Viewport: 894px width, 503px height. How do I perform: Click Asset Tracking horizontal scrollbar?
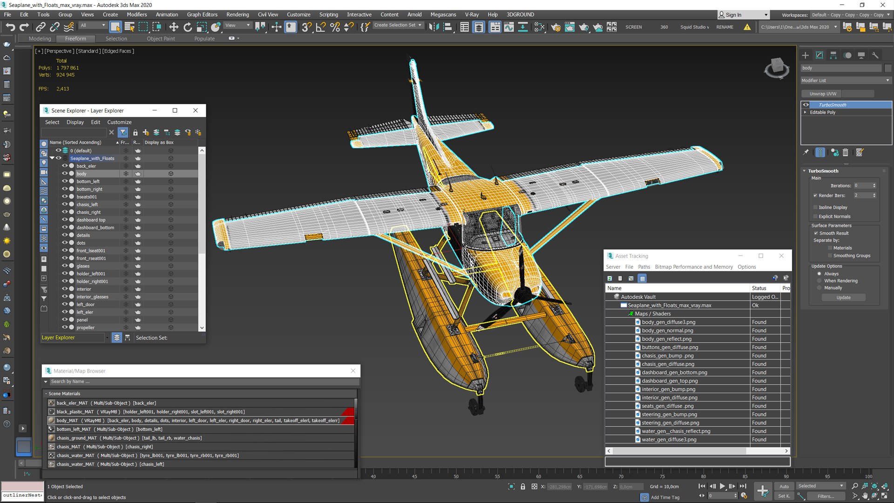697,451
